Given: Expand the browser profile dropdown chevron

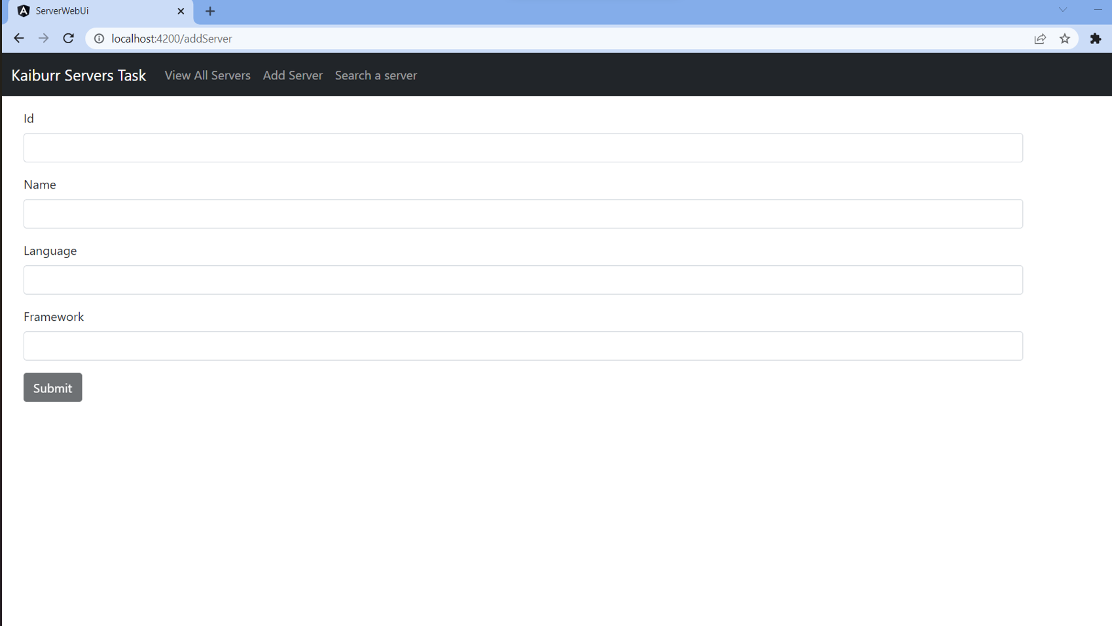Looking at the screenshot, I should (1062, 10).
